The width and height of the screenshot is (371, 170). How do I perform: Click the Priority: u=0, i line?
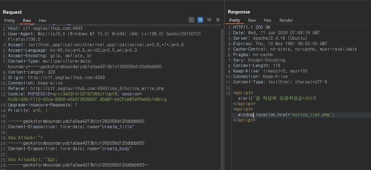pos(28,111)
